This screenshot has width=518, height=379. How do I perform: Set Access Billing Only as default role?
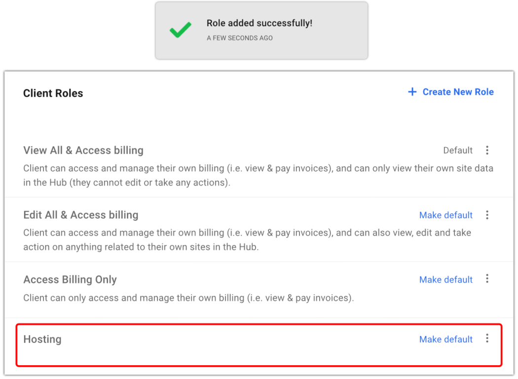click(x=445, y=280)
